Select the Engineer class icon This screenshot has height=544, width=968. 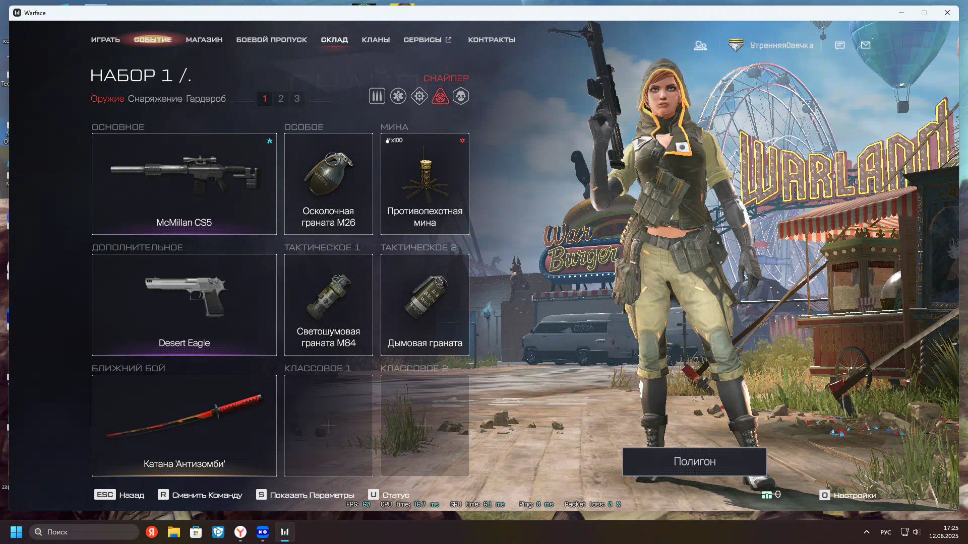pyautogui.click(x=419, y=96)
